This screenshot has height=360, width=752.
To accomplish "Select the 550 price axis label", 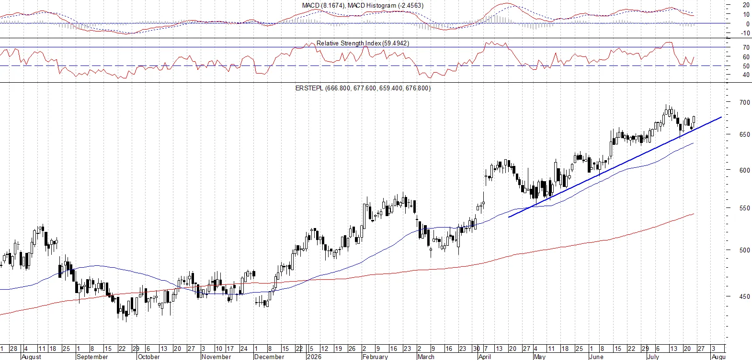I will [745, 208].
